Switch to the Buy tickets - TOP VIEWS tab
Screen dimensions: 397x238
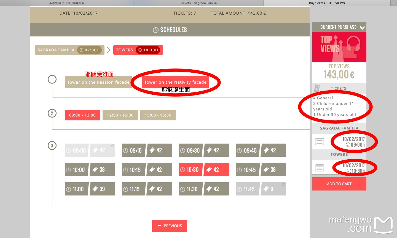pyautogui.click(x=327, y=3)
